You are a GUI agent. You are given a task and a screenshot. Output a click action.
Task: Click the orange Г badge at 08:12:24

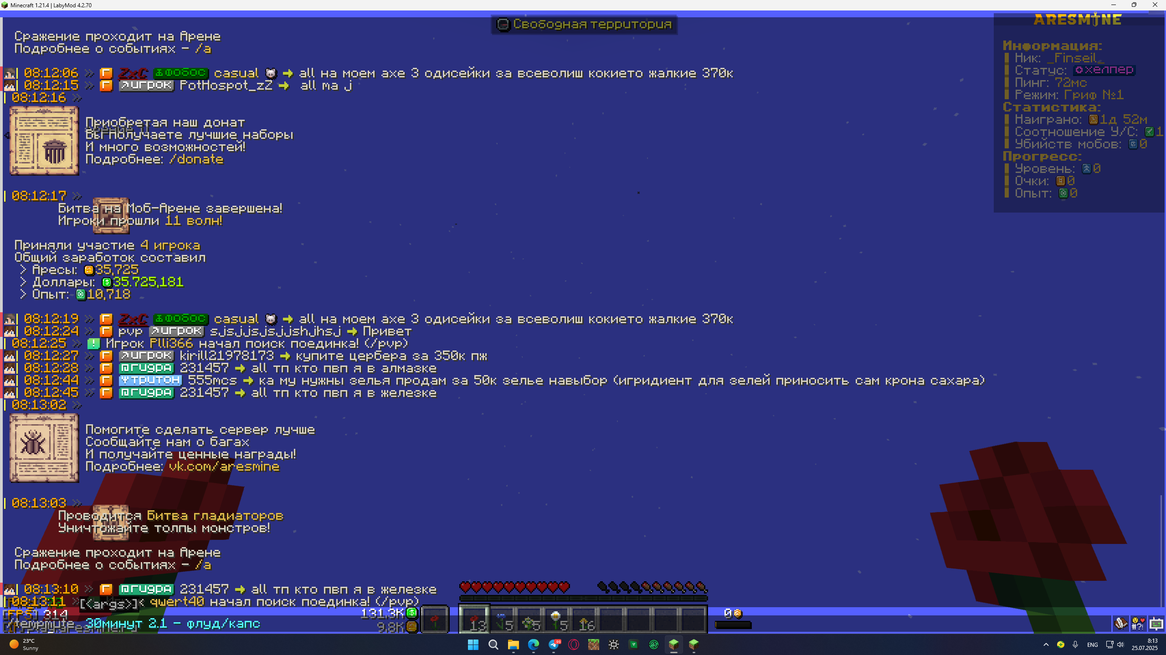(106, 331)
